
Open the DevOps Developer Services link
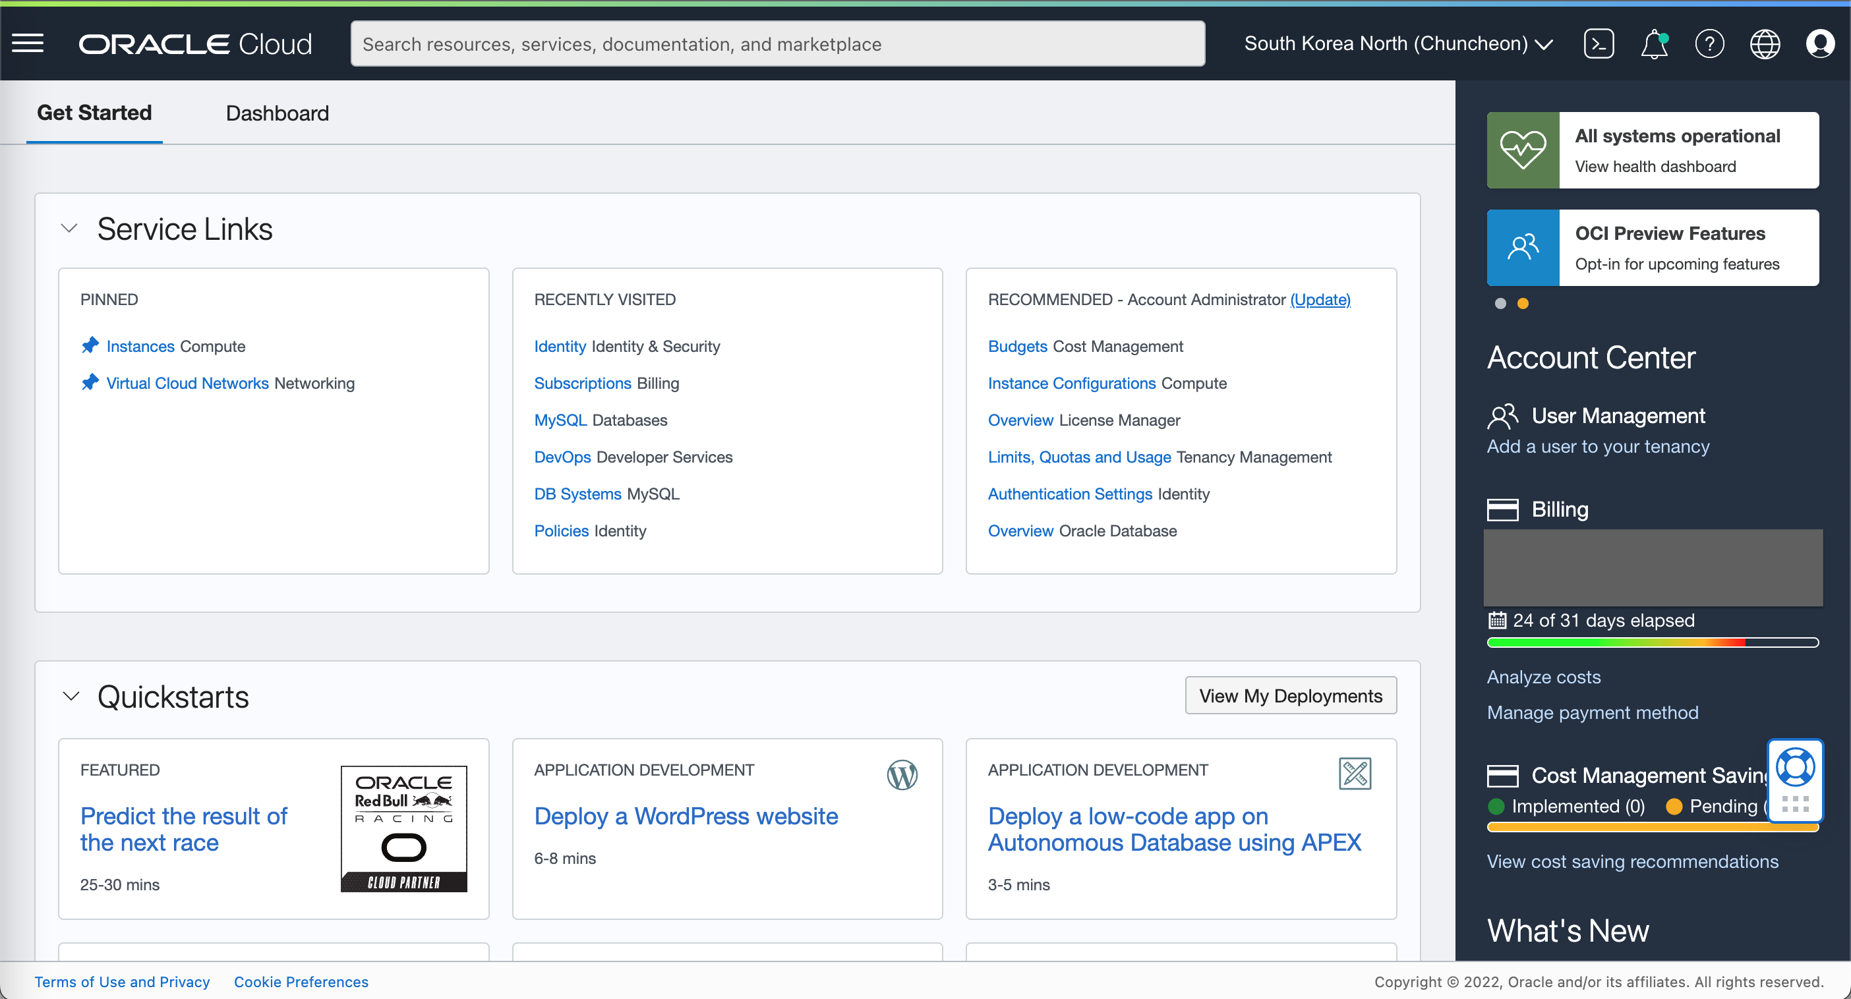563,457
